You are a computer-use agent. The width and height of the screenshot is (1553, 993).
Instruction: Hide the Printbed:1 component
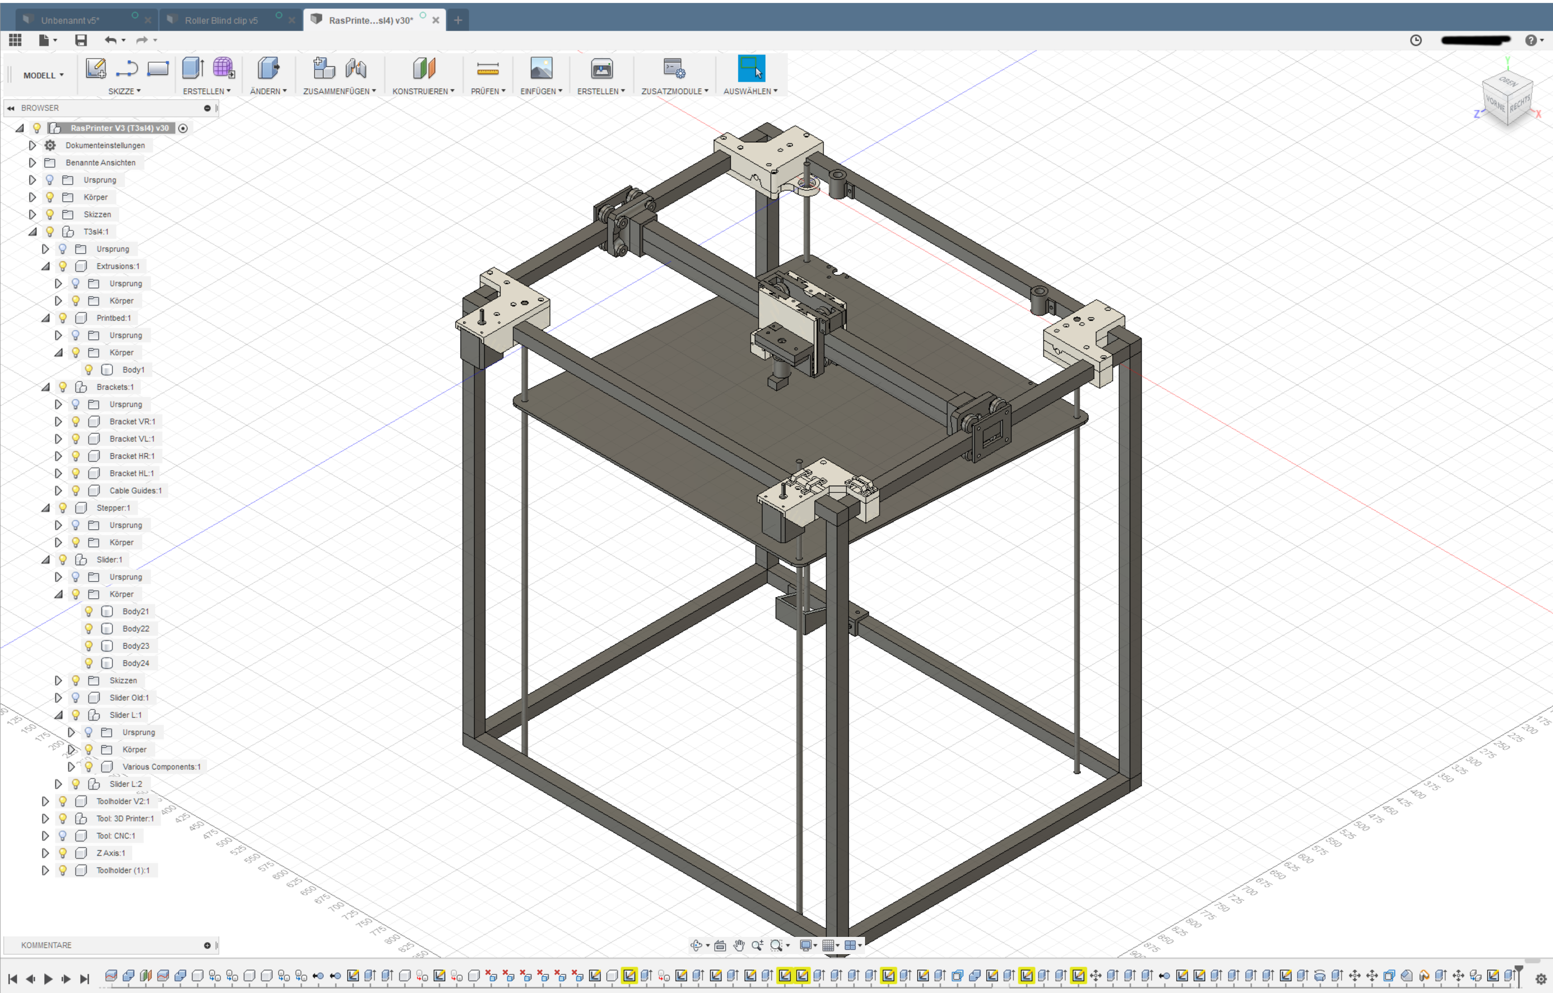point(62,318)
